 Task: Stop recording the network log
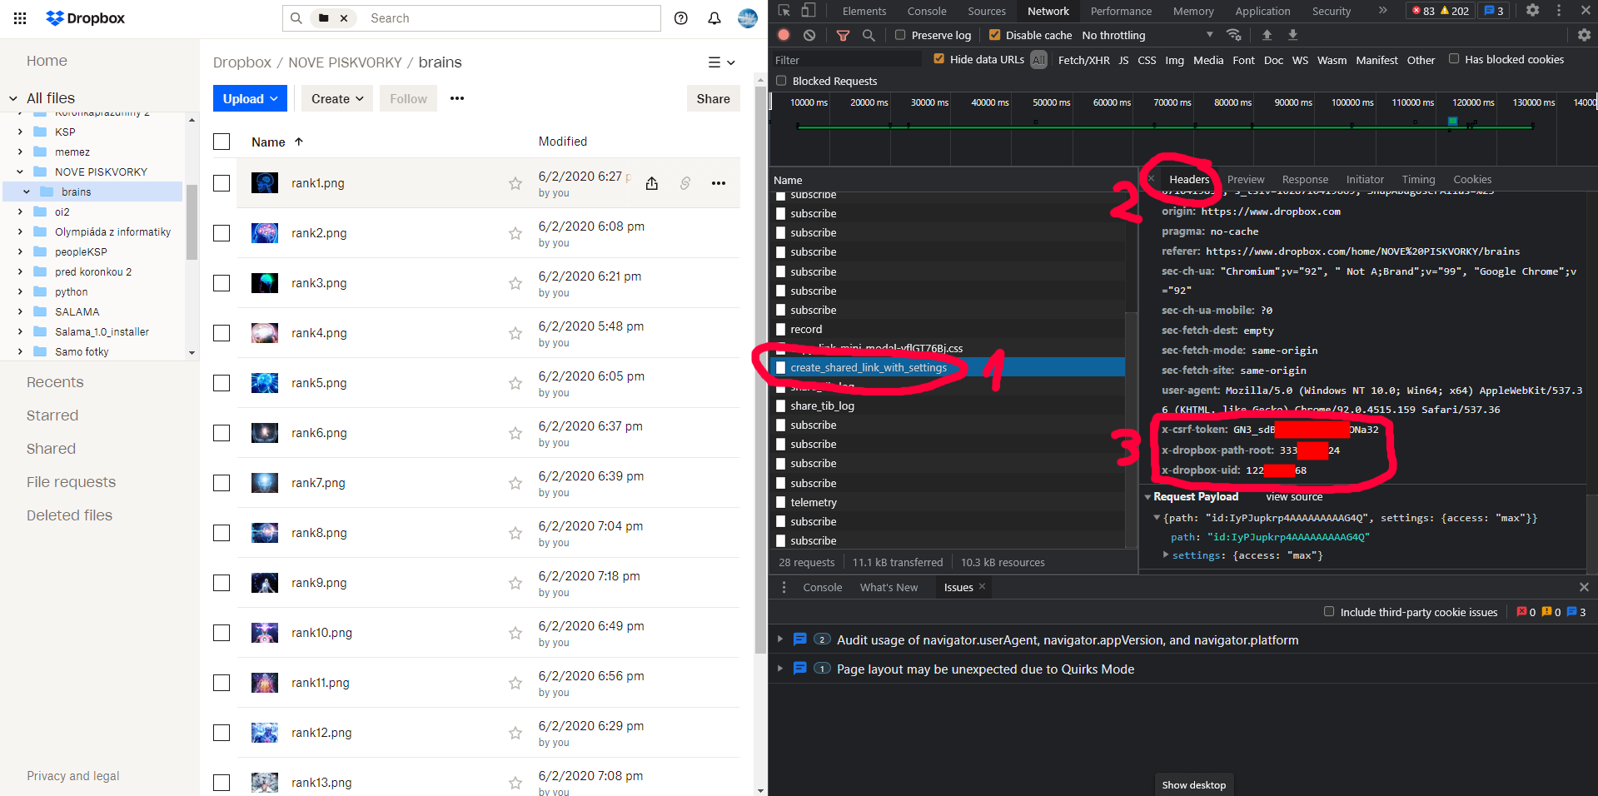[x=784, y=35]
